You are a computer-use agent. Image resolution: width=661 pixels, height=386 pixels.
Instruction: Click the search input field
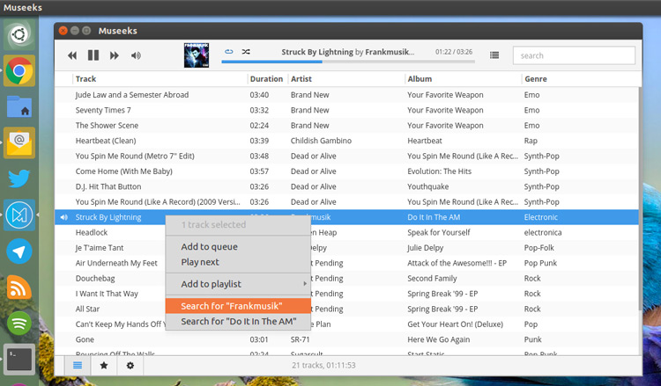click(574, 55)
